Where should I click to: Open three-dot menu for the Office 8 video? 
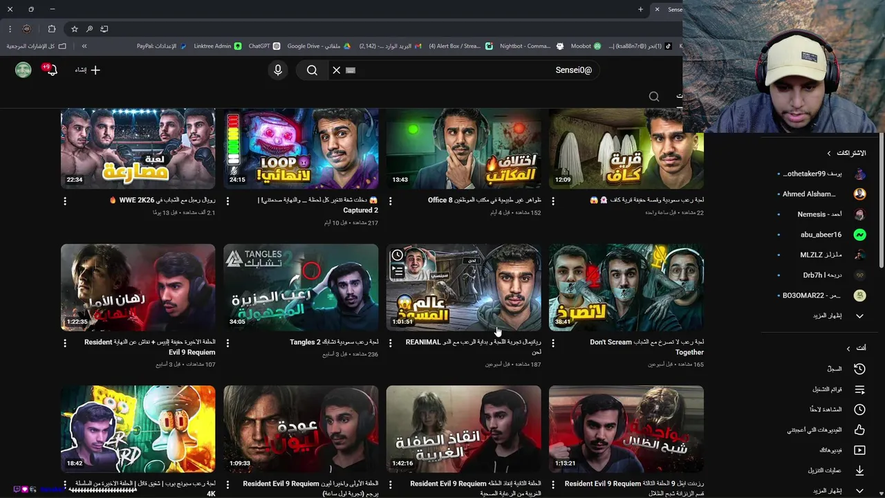(x=391, y=201)
